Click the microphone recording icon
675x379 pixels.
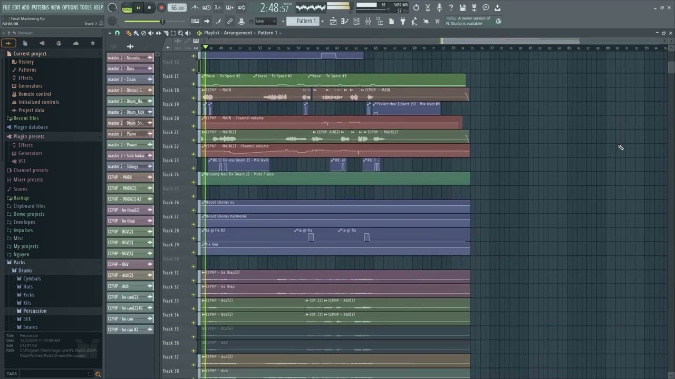439,7
